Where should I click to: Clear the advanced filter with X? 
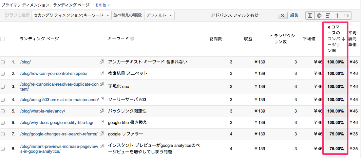click(283, 15)
